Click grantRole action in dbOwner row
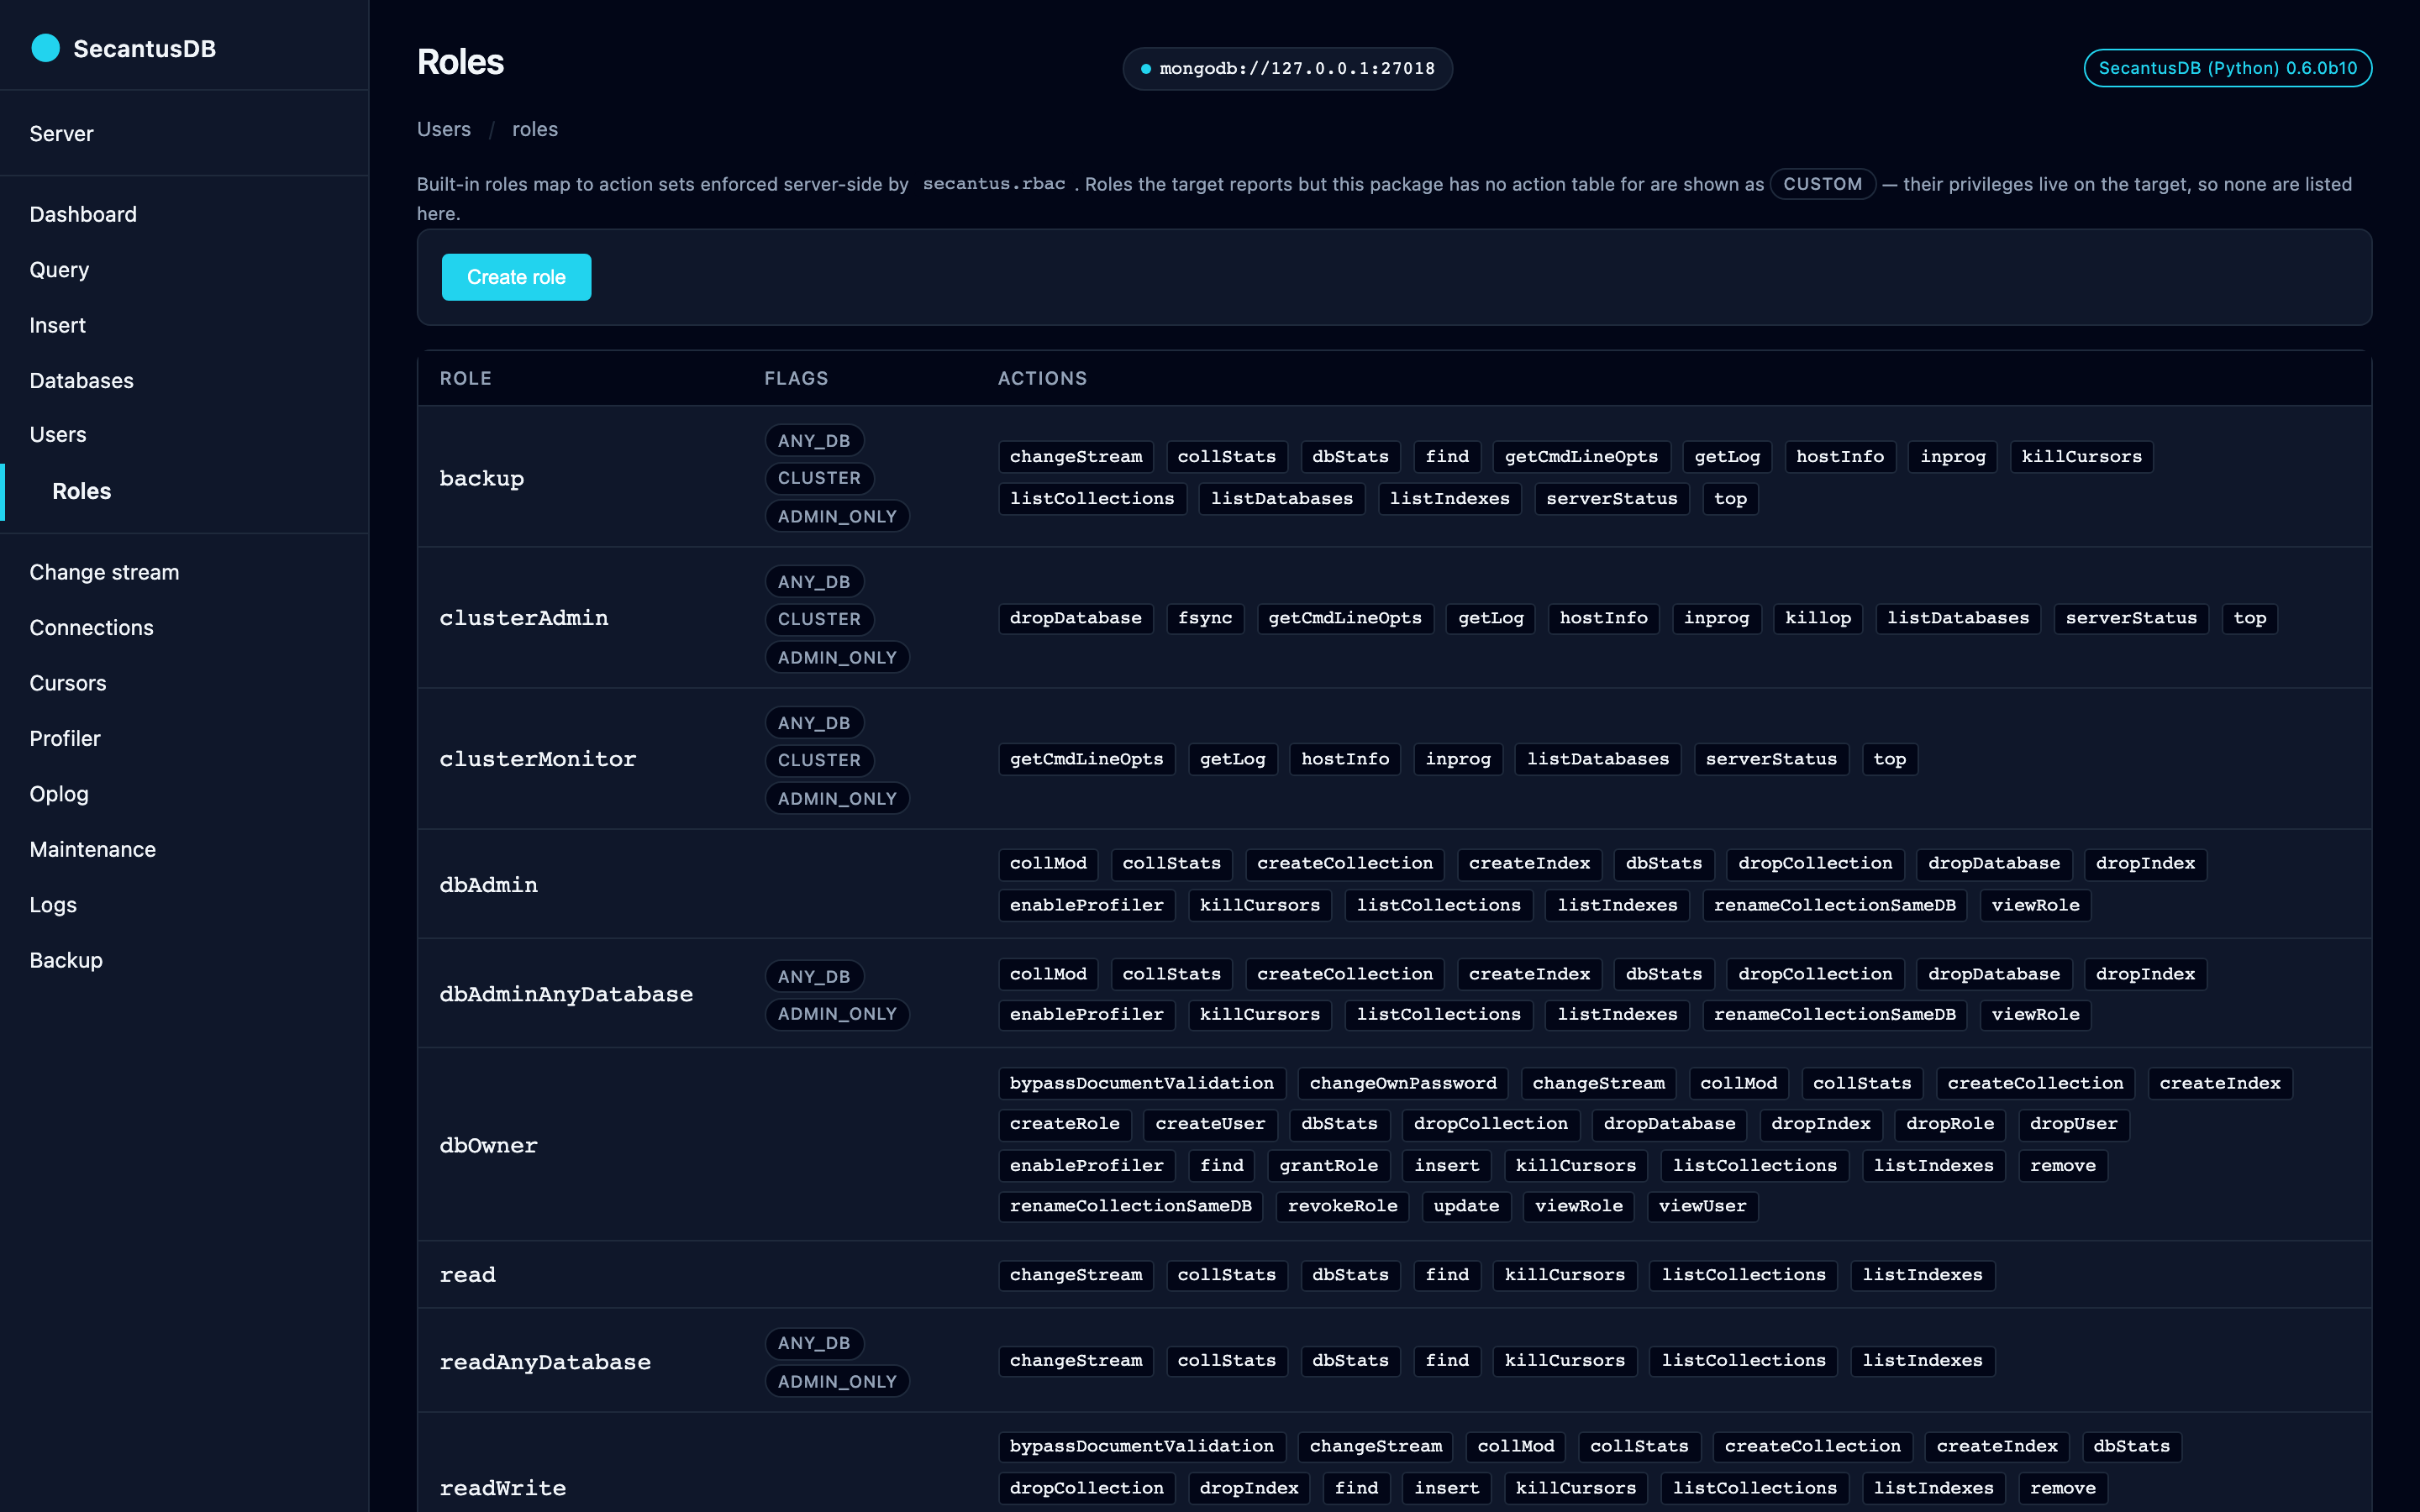 1328,1165
